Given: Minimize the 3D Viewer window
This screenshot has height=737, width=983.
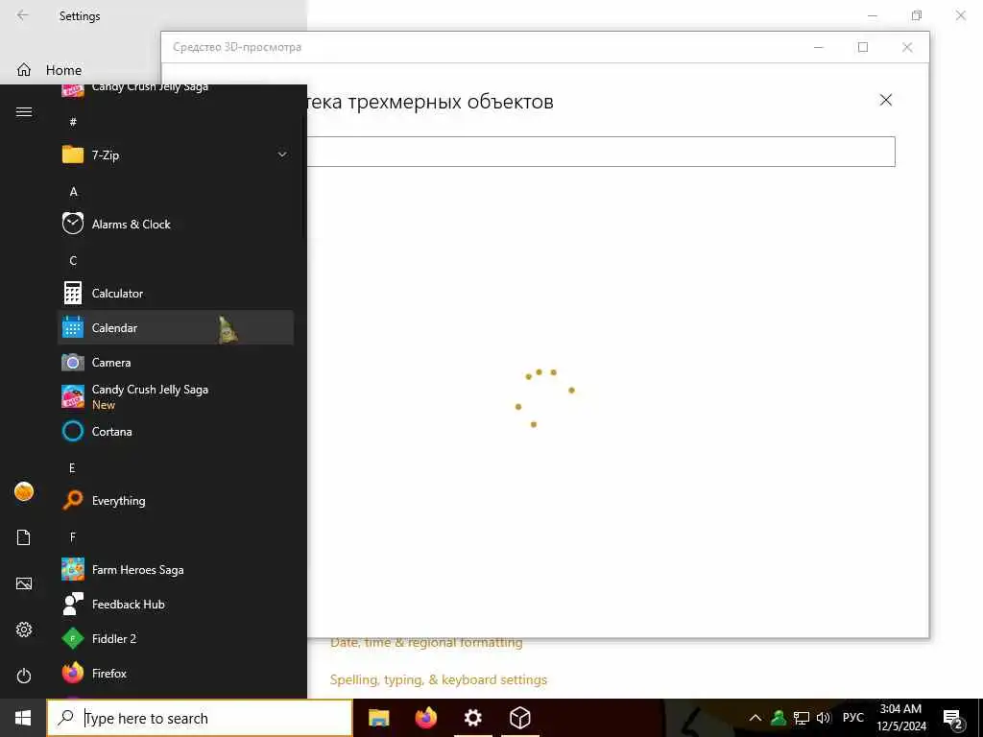Looking at the screenshot, I should tap(818, 47).
